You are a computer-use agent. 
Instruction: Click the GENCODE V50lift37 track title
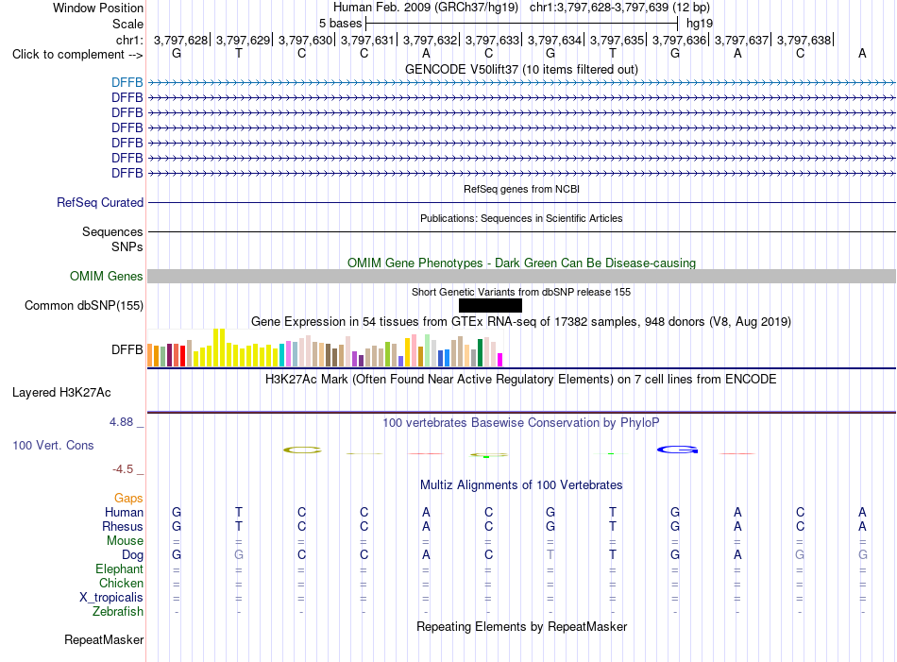(x=521, y=69)
